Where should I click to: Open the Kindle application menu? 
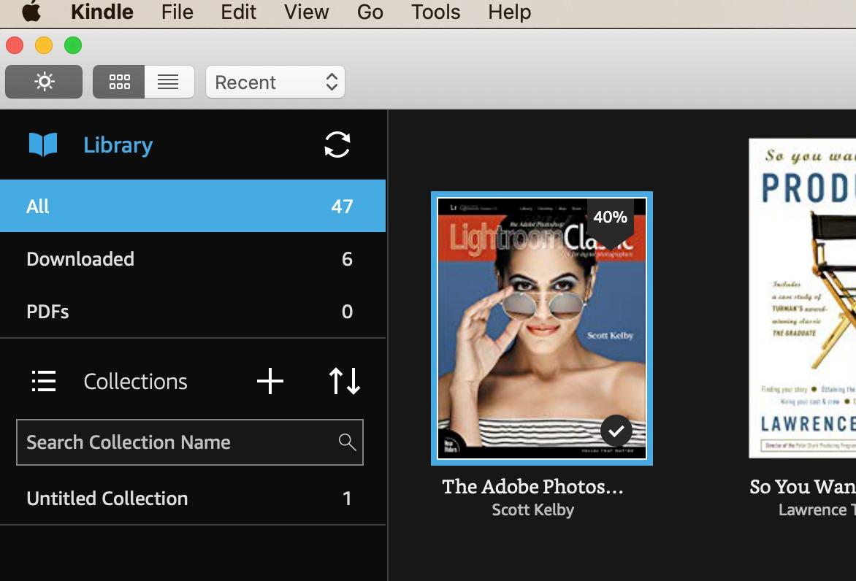pyautogui.click(x=102, y=12)
